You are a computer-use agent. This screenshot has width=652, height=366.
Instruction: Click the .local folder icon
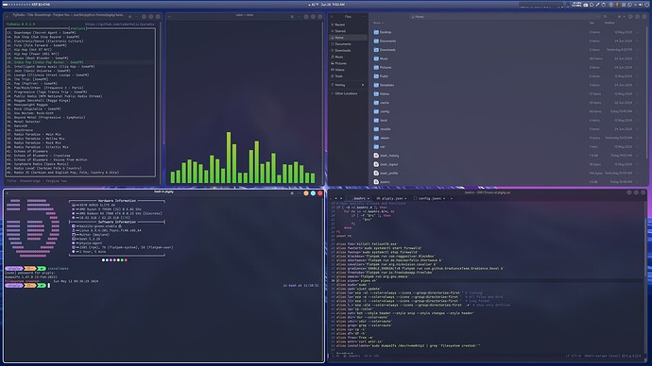tap(376, 121)
